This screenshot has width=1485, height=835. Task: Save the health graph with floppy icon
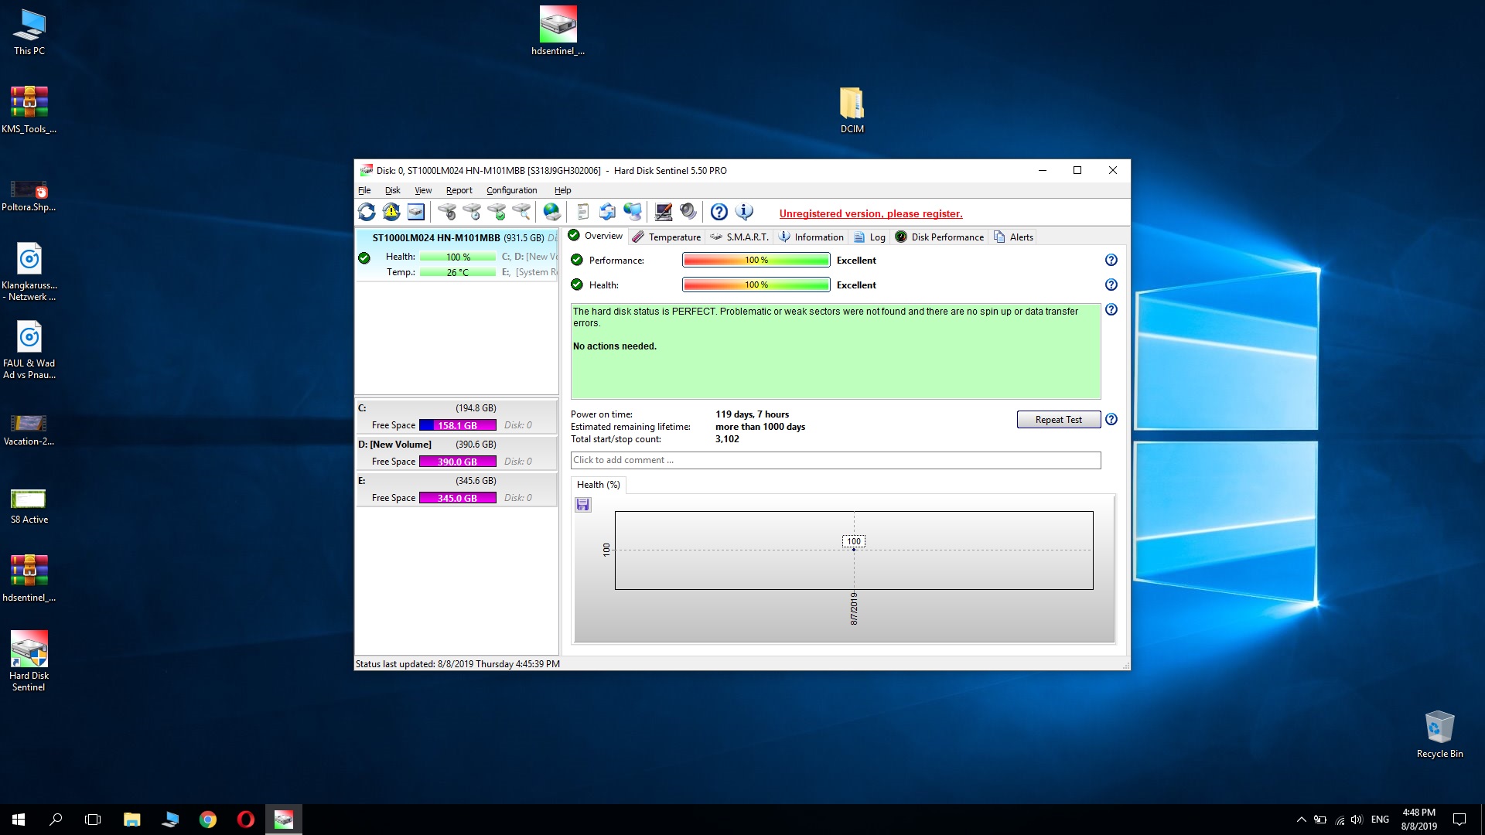coord(583,505)
